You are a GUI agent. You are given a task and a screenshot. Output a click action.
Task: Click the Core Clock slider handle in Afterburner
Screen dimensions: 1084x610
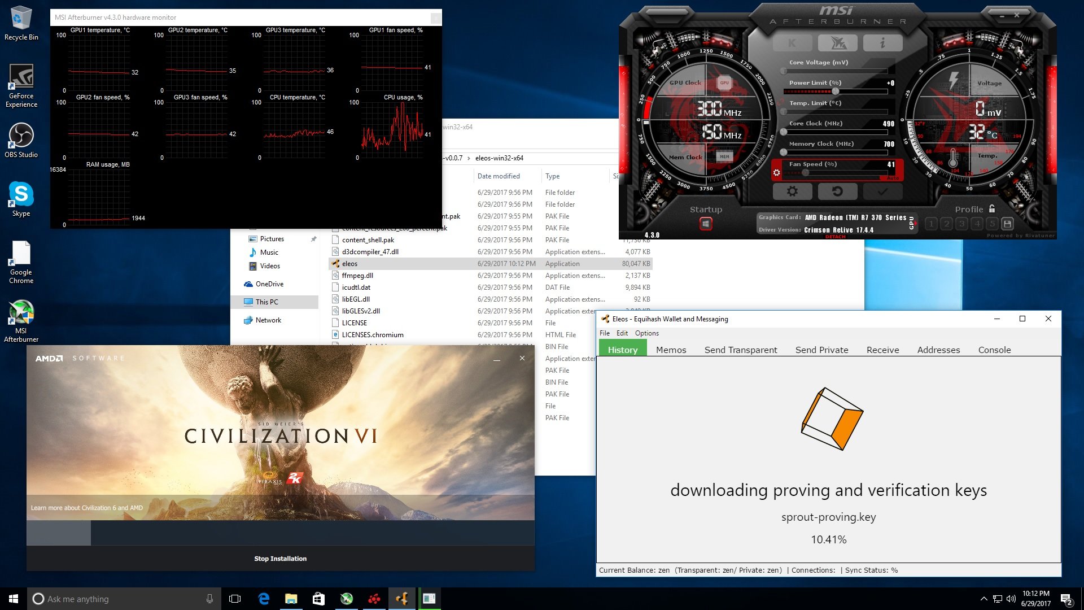784,132
